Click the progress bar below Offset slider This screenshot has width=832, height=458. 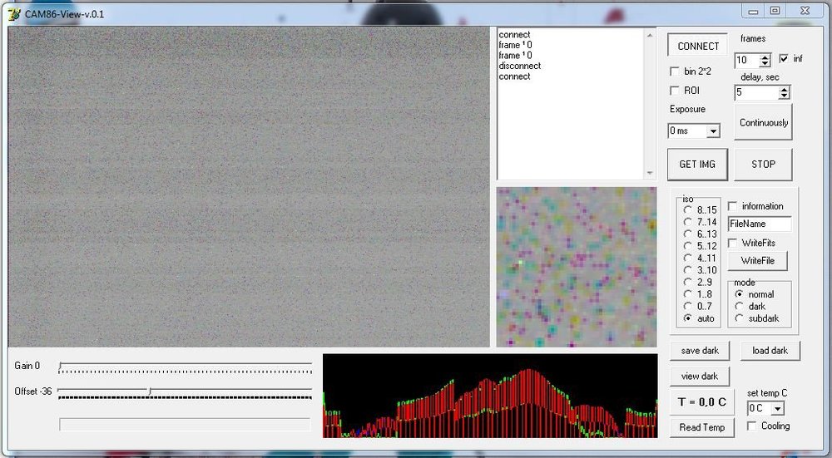point(185,425)
